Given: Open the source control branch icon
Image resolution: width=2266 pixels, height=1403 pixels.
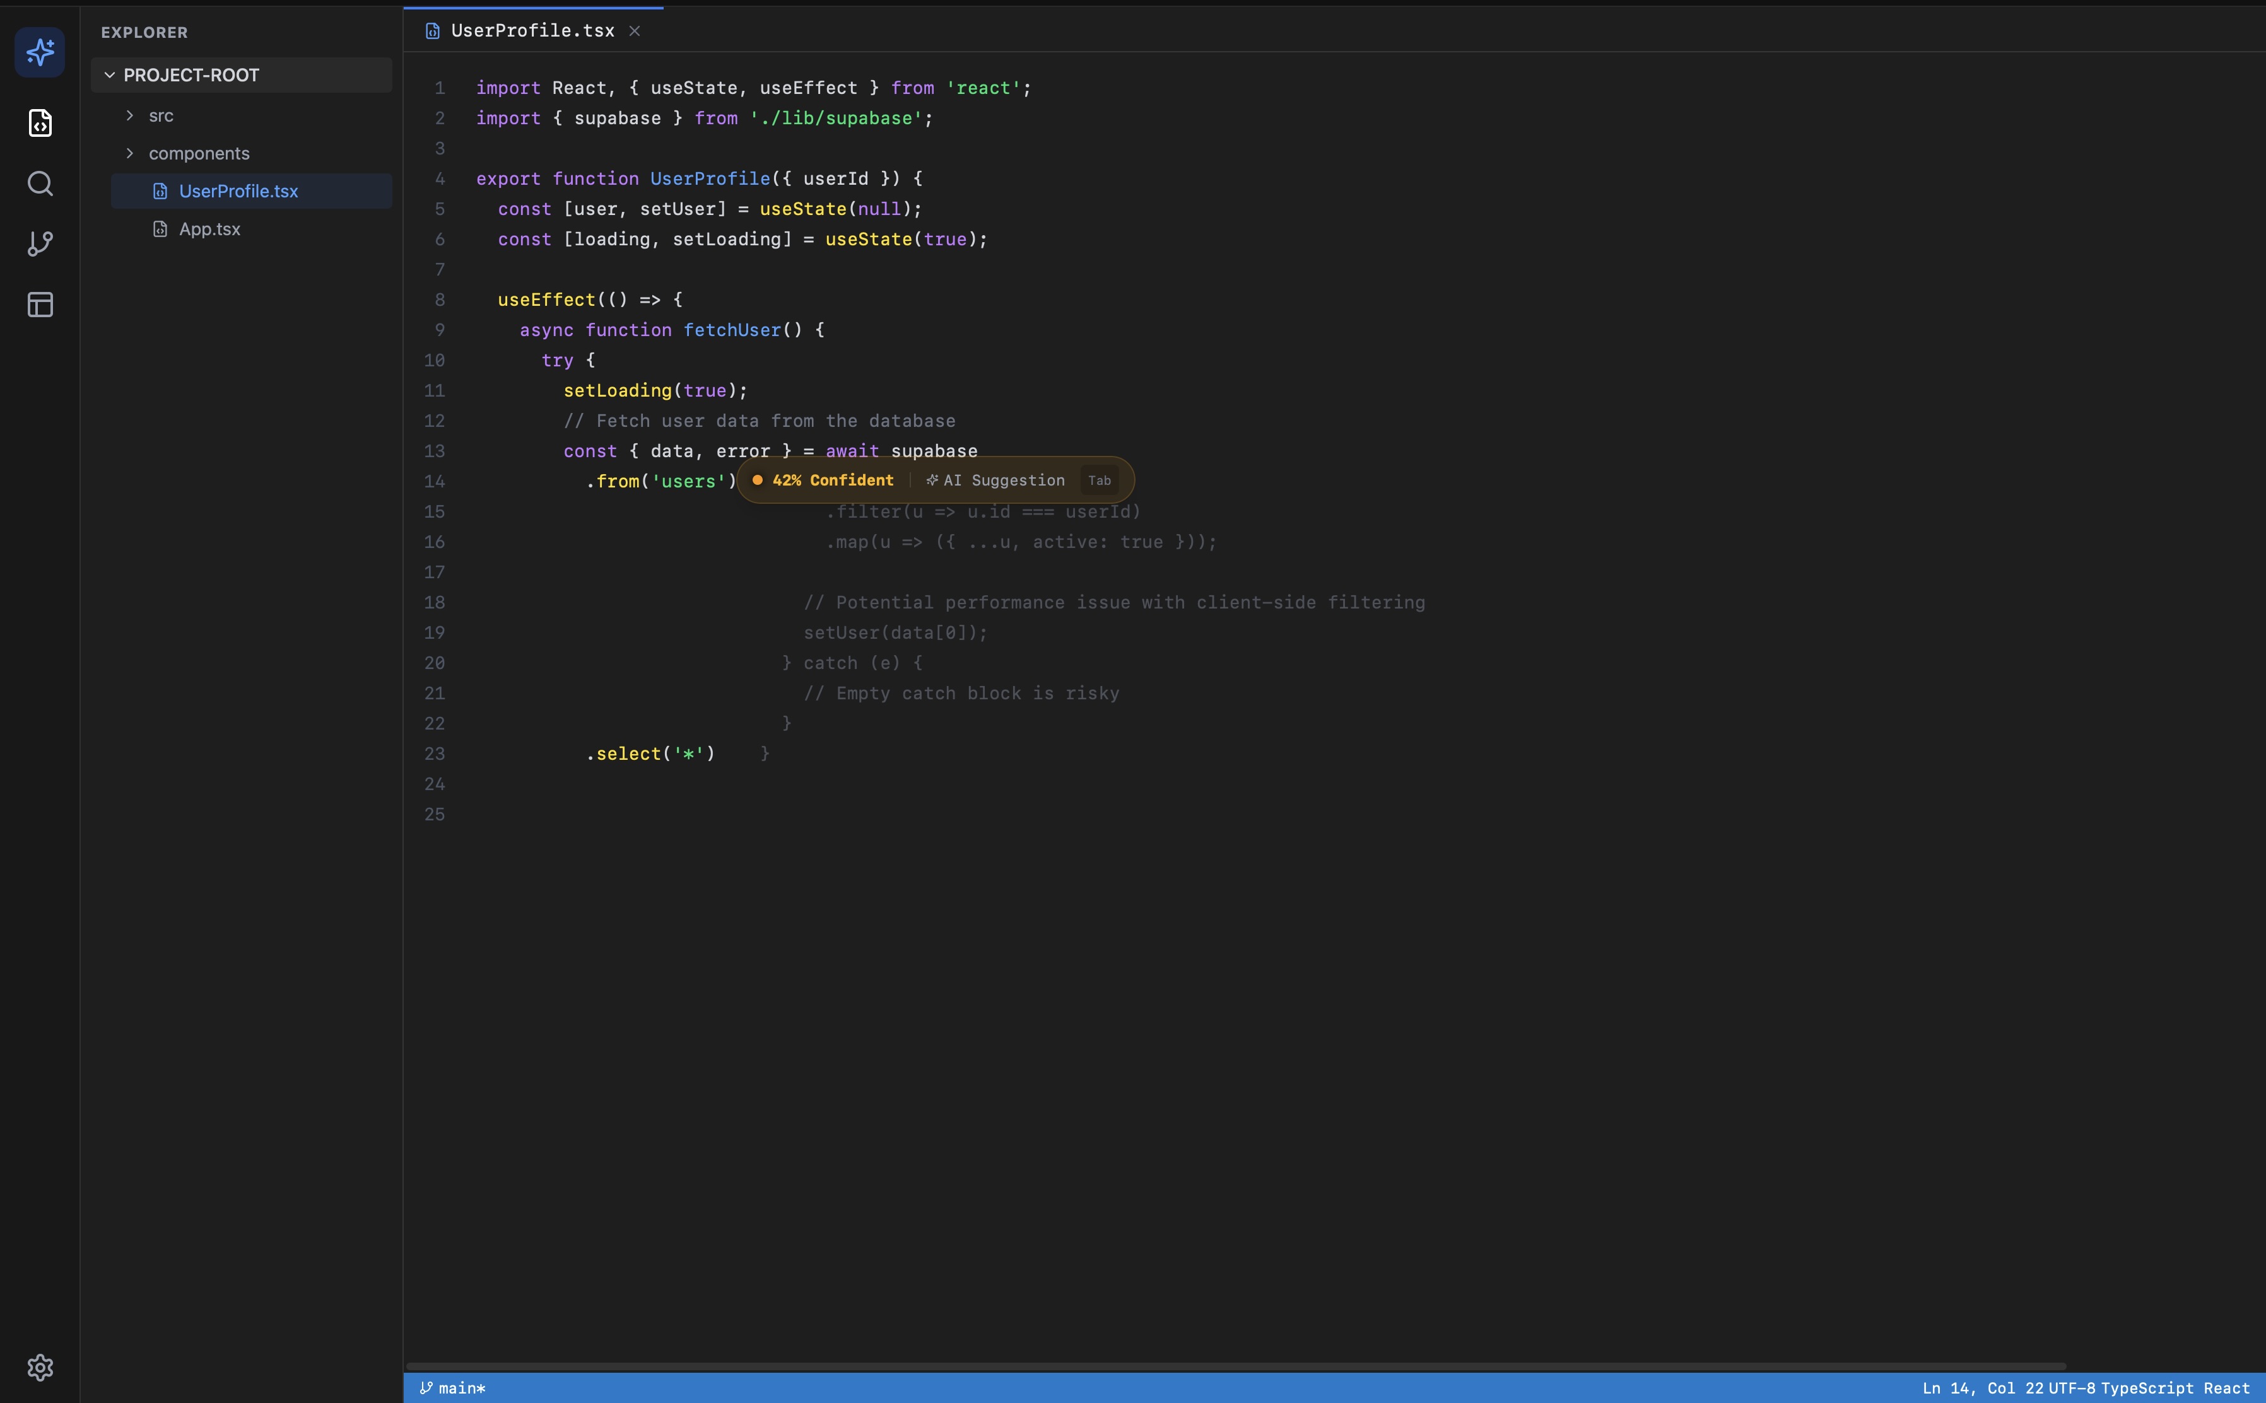Looking at the screenshot, I should (40, 244).
